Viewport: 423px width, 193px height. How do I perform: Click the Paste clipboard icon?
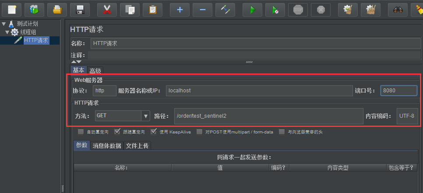152,10
